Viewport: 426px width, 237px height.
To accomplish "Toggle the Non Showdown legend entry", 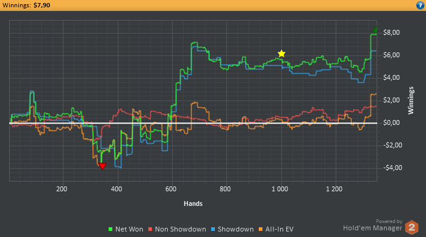I will tap(177, 229).
